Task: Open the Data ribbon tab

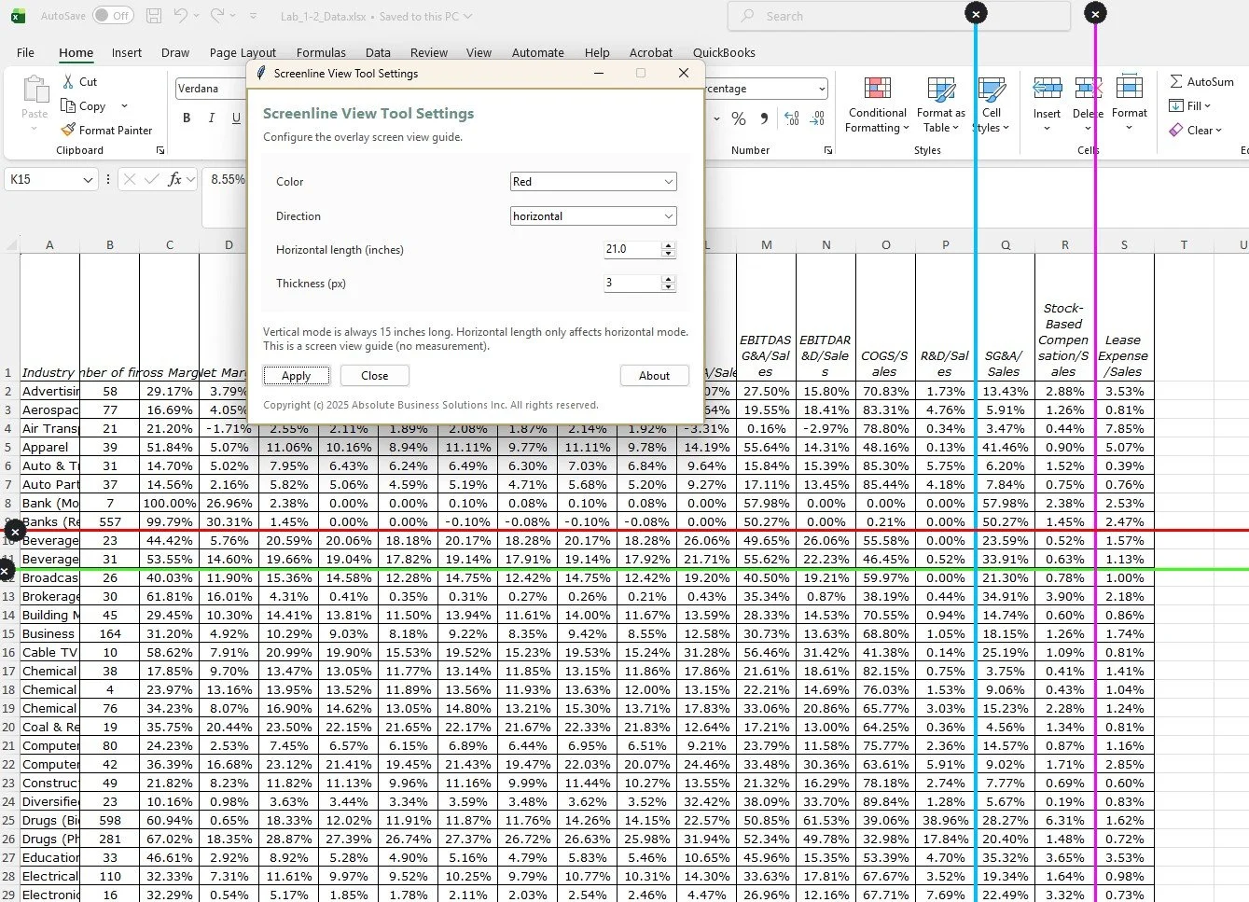Action: pos(378,52)
